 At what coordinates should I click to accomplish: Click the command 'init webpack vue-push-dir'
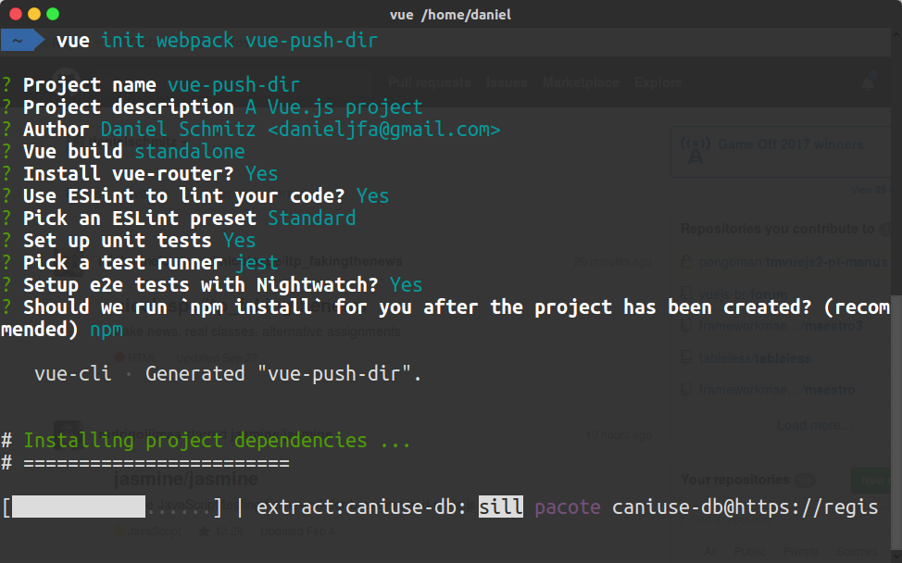(x=239, y=41)
